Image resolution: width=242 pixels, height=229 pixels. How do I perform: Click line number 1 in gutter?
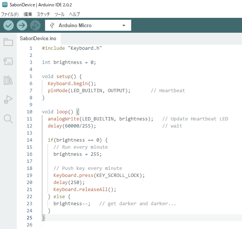(x=31, y=48)
